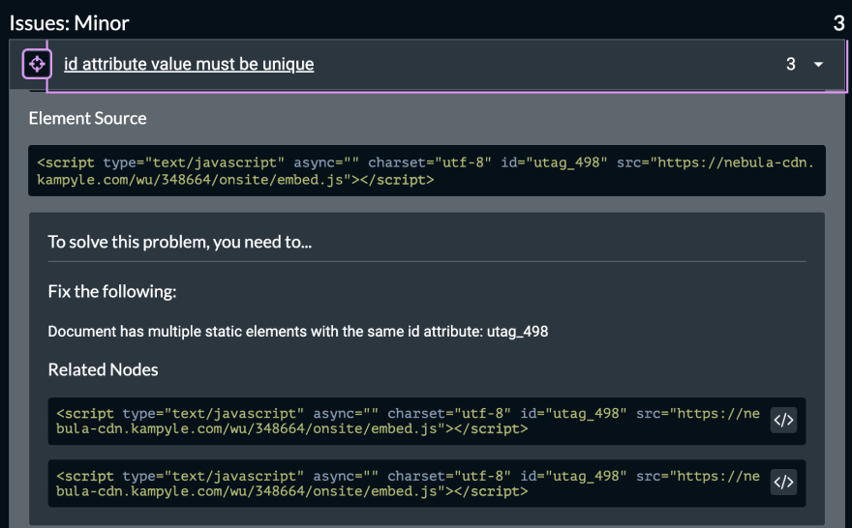
Task: Click the total minor issues count 3
Action: coord(839,23)
